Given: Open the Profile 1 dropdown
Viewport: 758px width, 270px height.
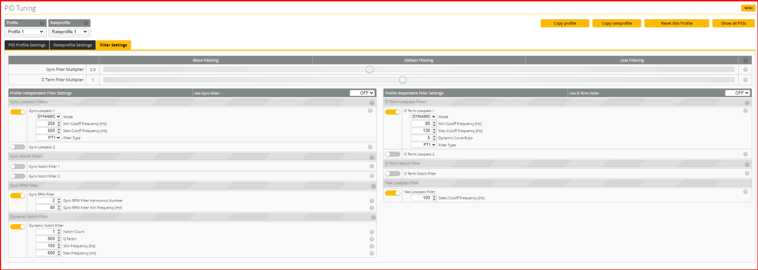Looking at the screenshot, I should tap(26, 32).
